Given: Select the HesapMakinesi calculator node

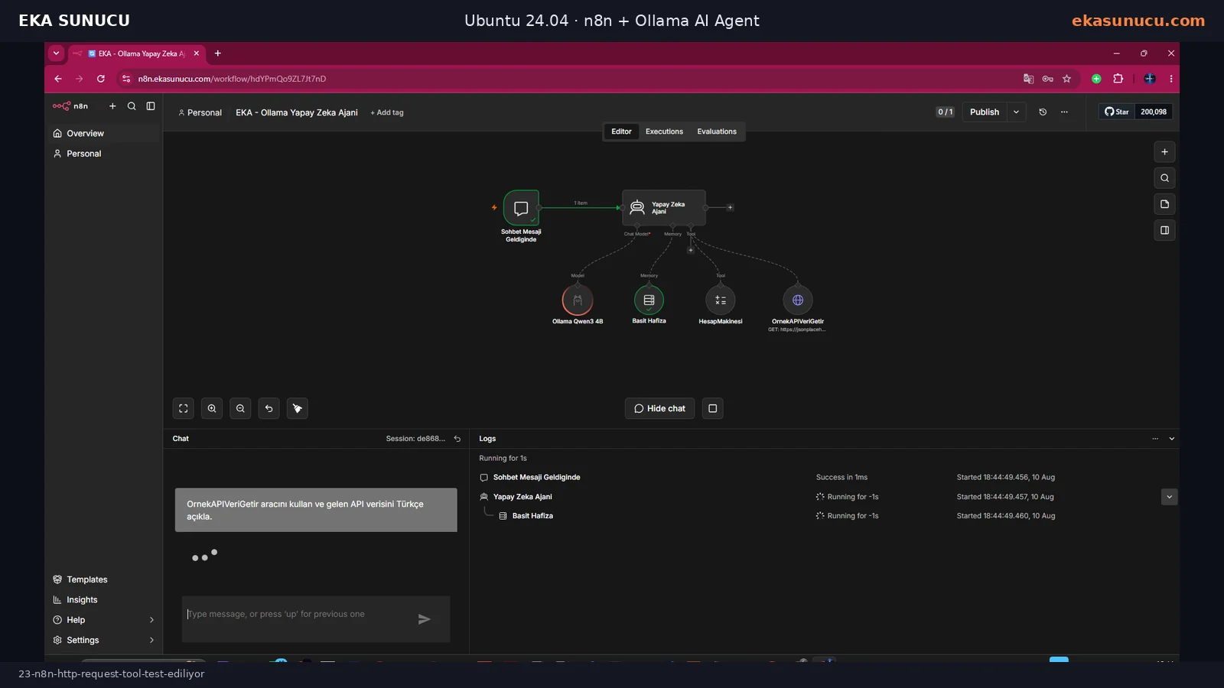Looking at the screenshot, I should [721, 300].
